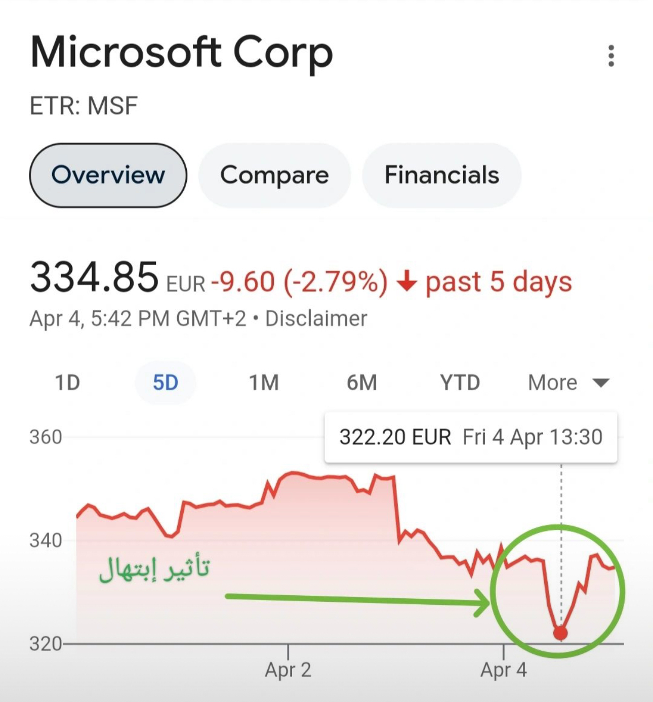The image size is (653, 702).
Task: Click the red data point on the chart
Action: (x=560, y=633)
